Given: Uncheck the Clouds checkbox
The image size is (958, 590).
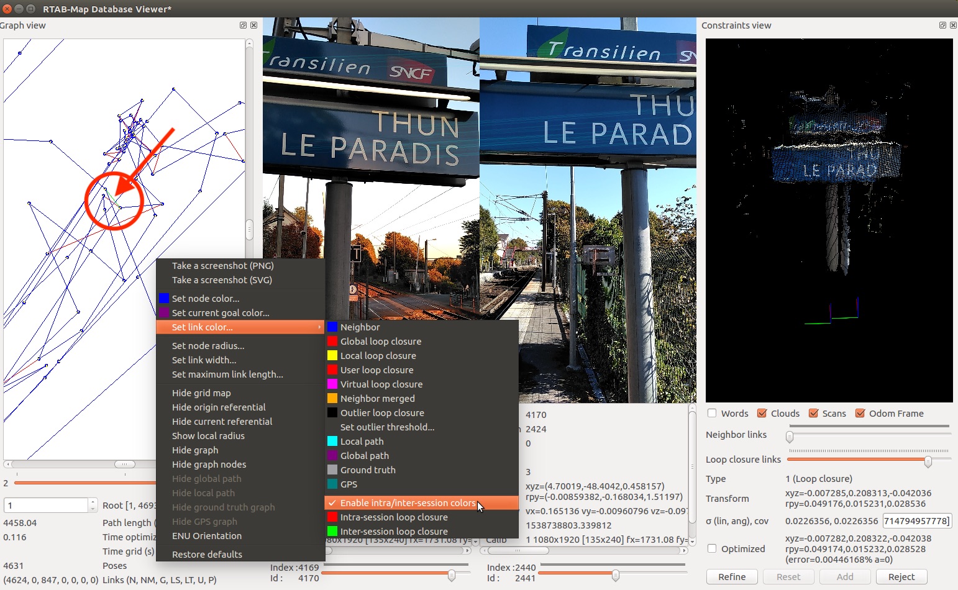Looking at the screenshot, I should pos(762,414).
